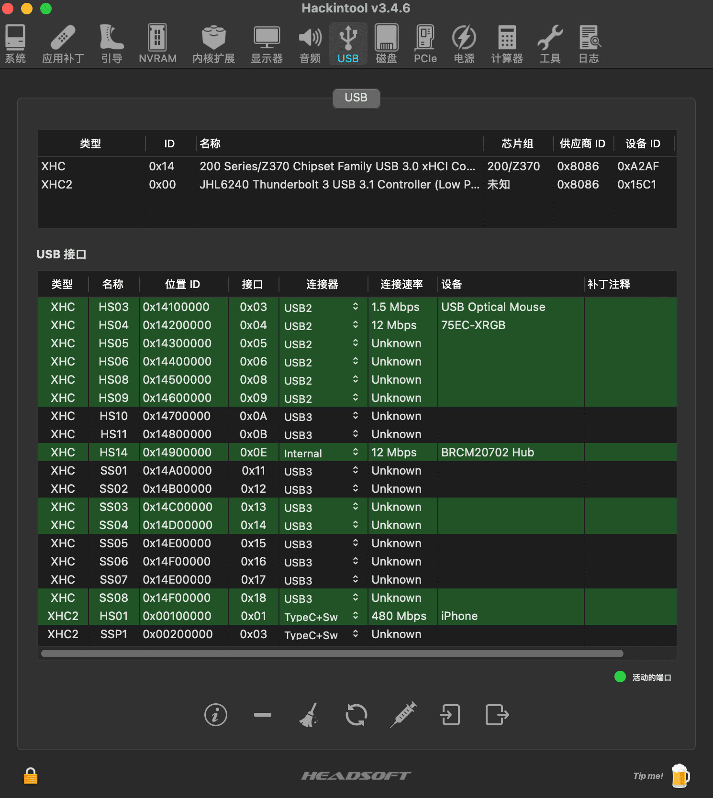Open the 日志 logs section
The height and width of the screenshot is (798, 713).
pos(589,44)
